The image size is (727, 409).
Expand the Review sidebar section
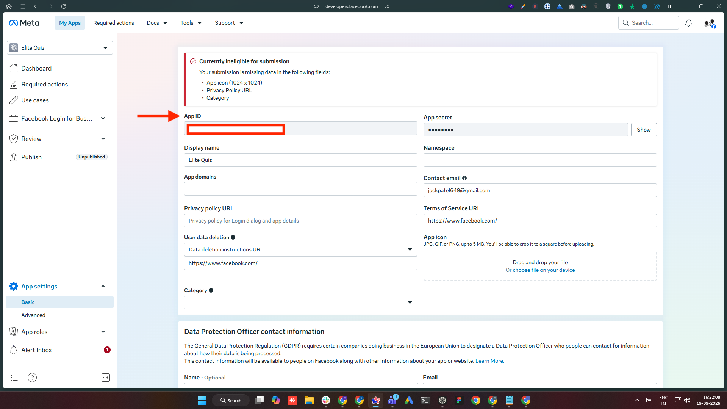click(x=103, y=139)
